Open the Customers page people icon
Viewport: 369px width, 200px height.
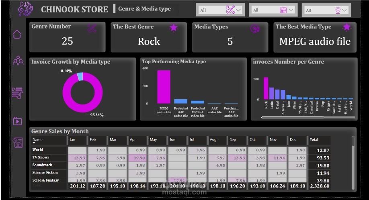pos(18,61)
